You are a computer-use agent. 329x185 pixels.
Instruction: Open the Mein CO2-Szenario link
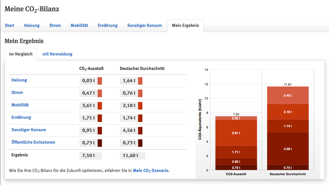150,171
